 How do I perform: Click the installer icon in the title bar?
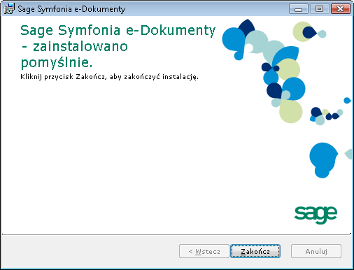9,9
